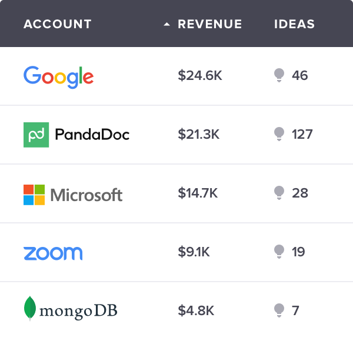Open the Microsoft account name text
353x341 pixels.
(x=86, y=195)
